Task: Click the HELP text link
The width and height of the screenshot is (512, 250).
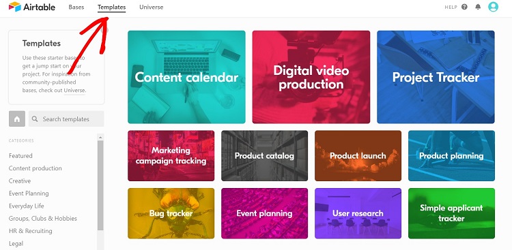Action: point(451,7)
